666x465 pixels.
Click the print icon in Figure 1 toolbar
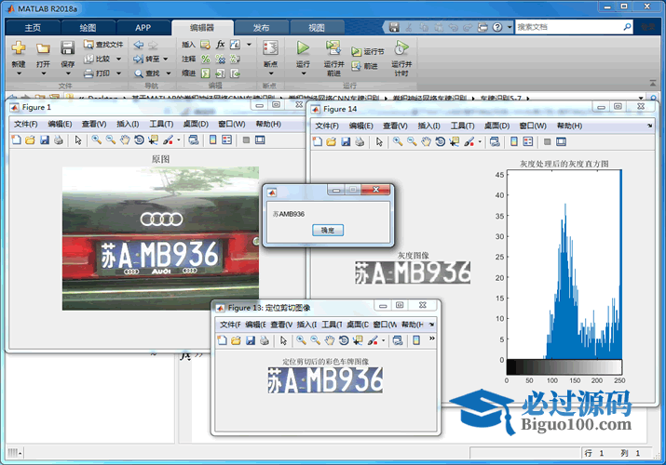(59, 139)
